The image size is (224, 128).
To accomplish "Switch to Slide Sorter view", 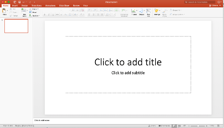I will [x=179, y=126].
